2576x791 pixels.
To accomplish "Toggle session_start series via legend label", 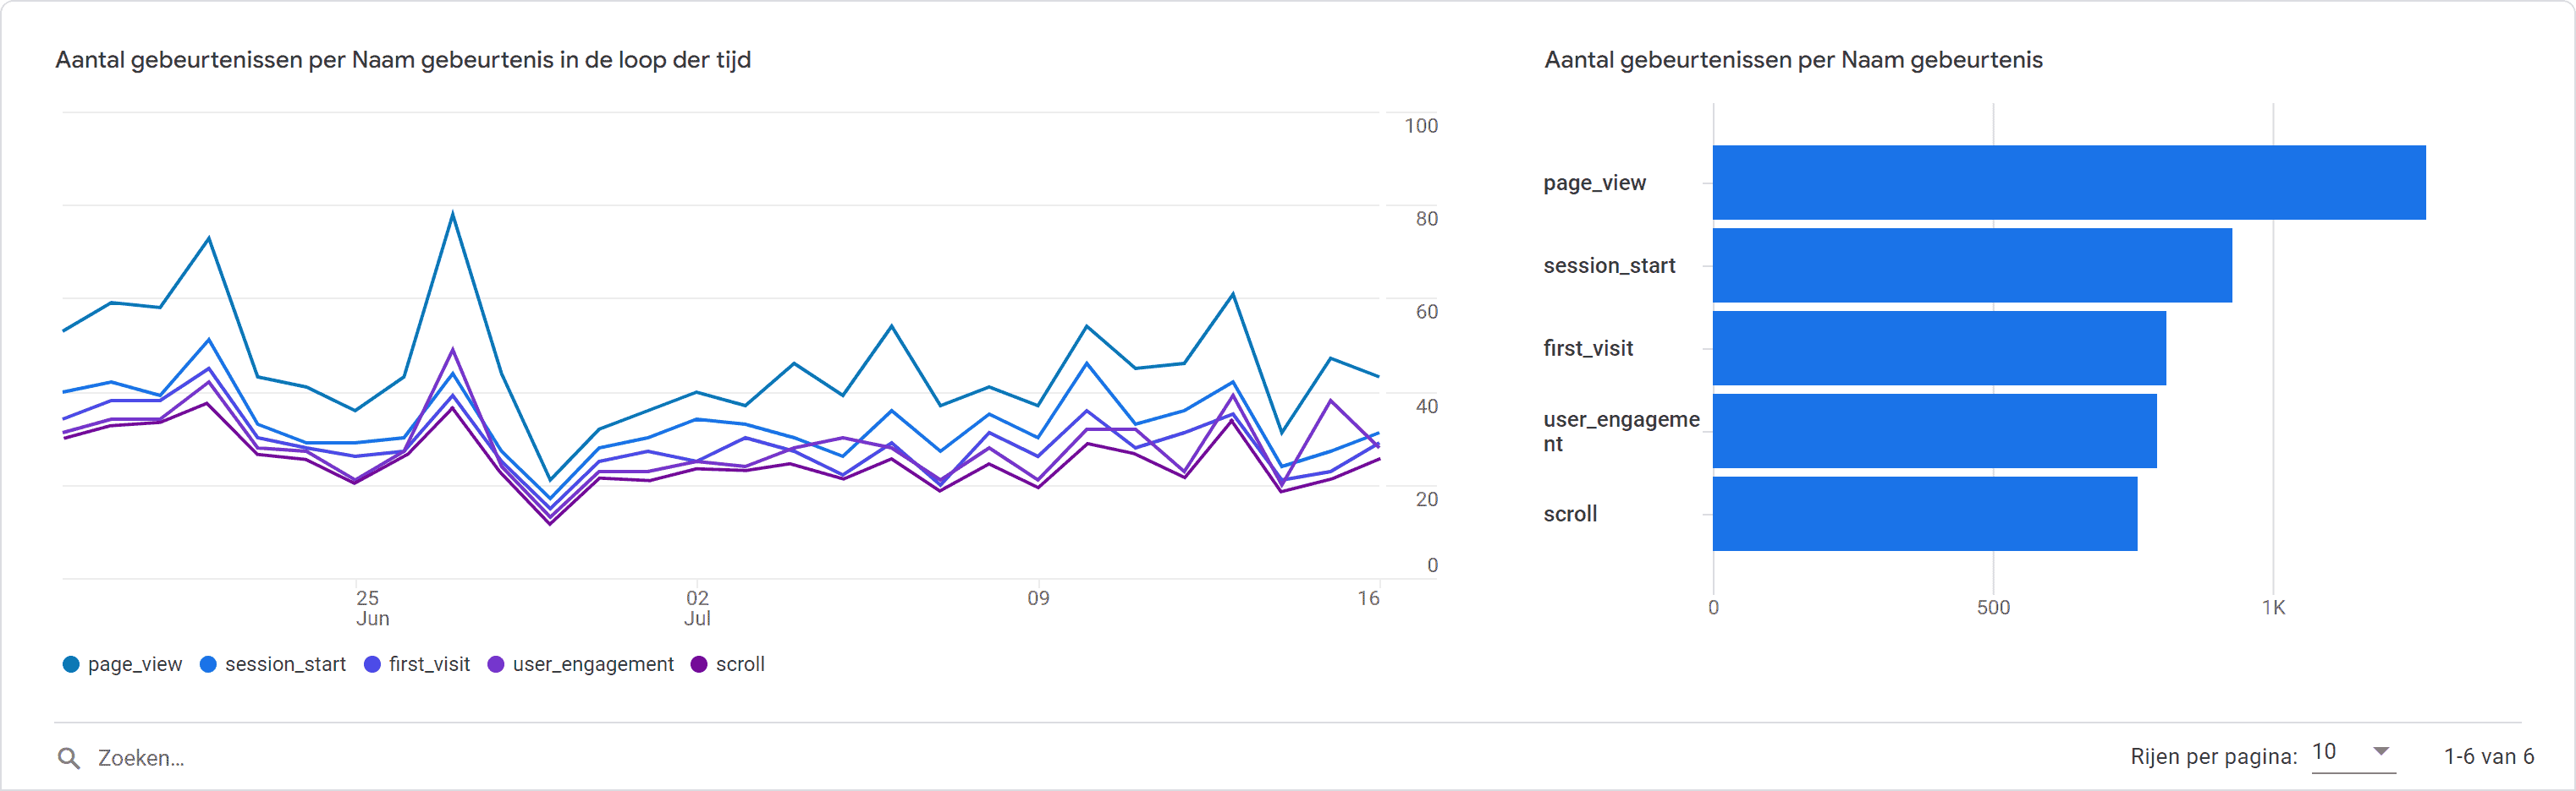I will (285, 664).
